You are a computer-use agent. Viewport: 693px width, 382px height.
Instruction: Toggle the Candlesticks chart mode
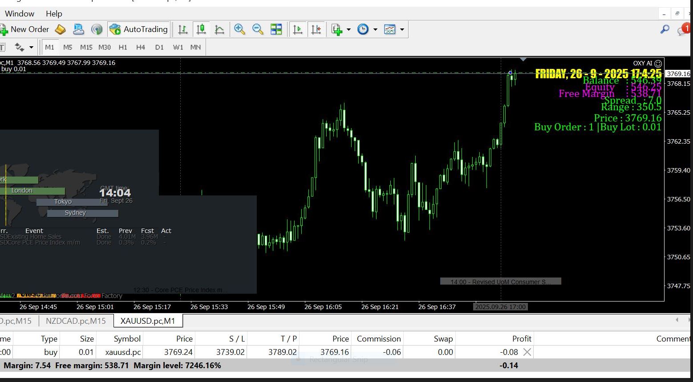201,29
